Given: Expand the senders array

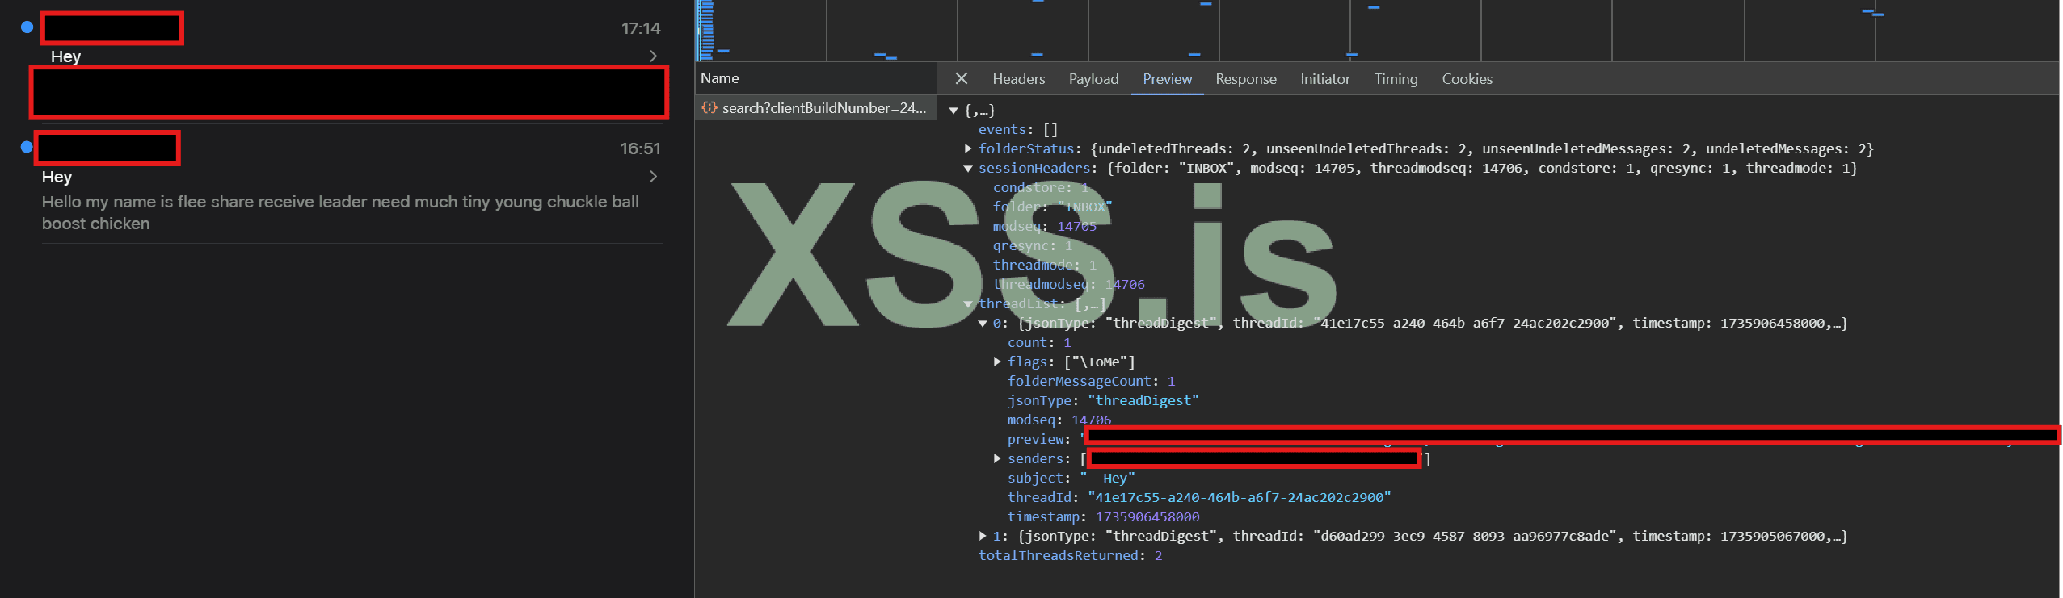Looking at the screenshot, I should click(997, 458).
